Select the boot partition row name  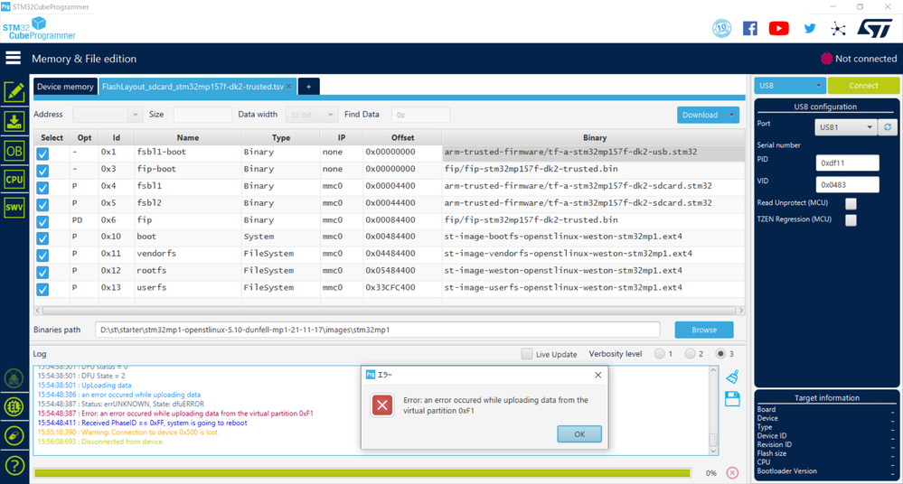[x=146, y=237]
